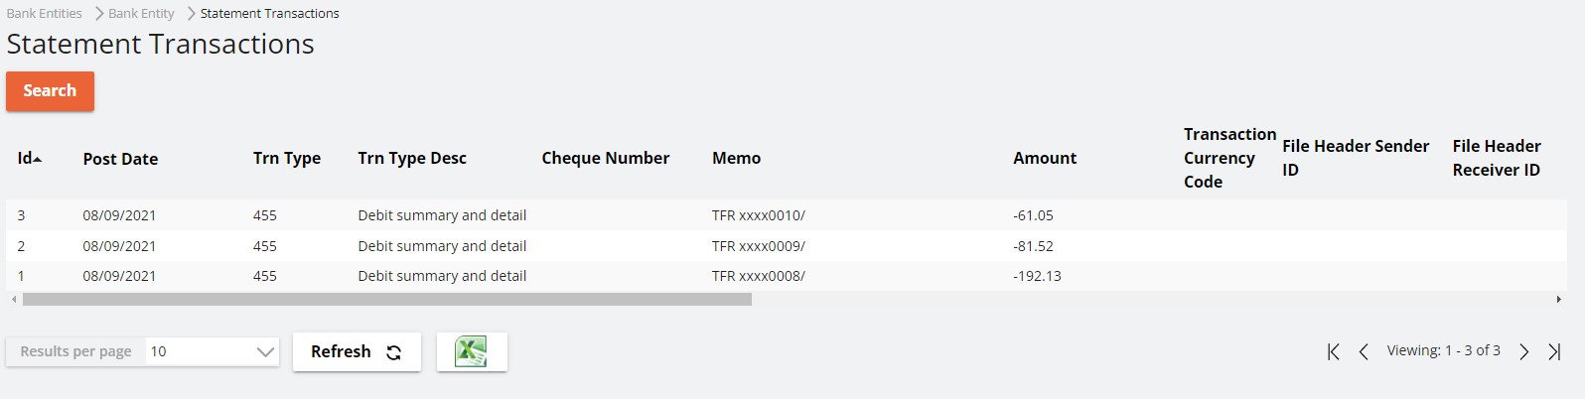Export table using the Excel icon
Screen dimensions: 1585x399
(x=472, y=352)
